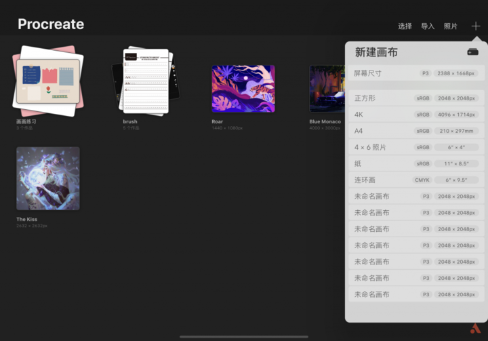Viewport: 488px width, 341px height.
Task: Click the 导入 import button
Action: click(x=428, y=26)
